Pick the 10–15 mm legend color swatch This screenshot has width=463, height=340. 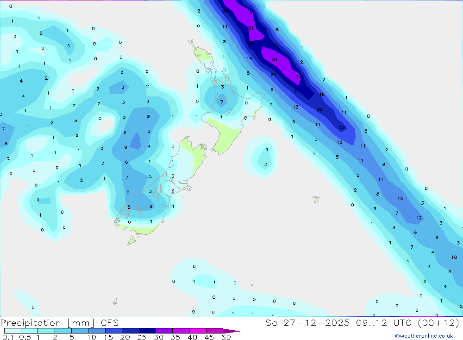coord(97,331)
